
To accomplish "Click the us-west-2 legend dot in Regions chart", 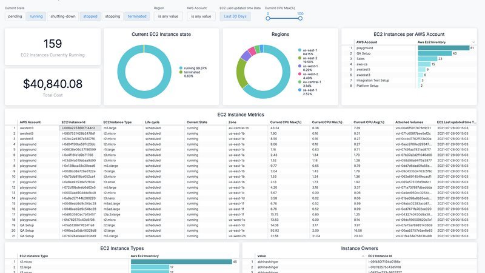I will pyautogui.click(x=299, y=74).
